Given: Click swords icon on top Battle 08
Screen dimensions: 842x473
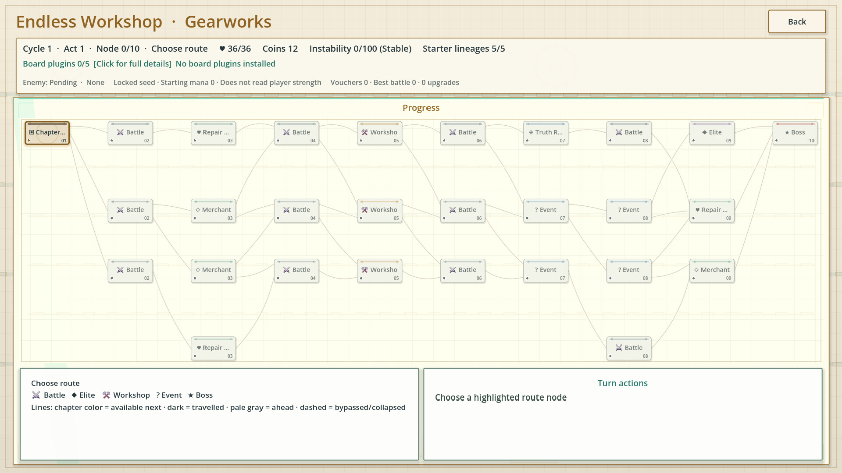Looking at the screenshot, I should (619, 132).
